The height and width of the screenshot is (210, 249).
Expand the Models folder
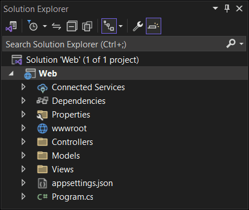23,155
